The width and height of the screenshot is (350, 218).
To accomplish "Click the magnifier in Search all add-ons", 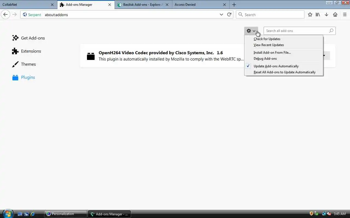I will click(331, 31).
